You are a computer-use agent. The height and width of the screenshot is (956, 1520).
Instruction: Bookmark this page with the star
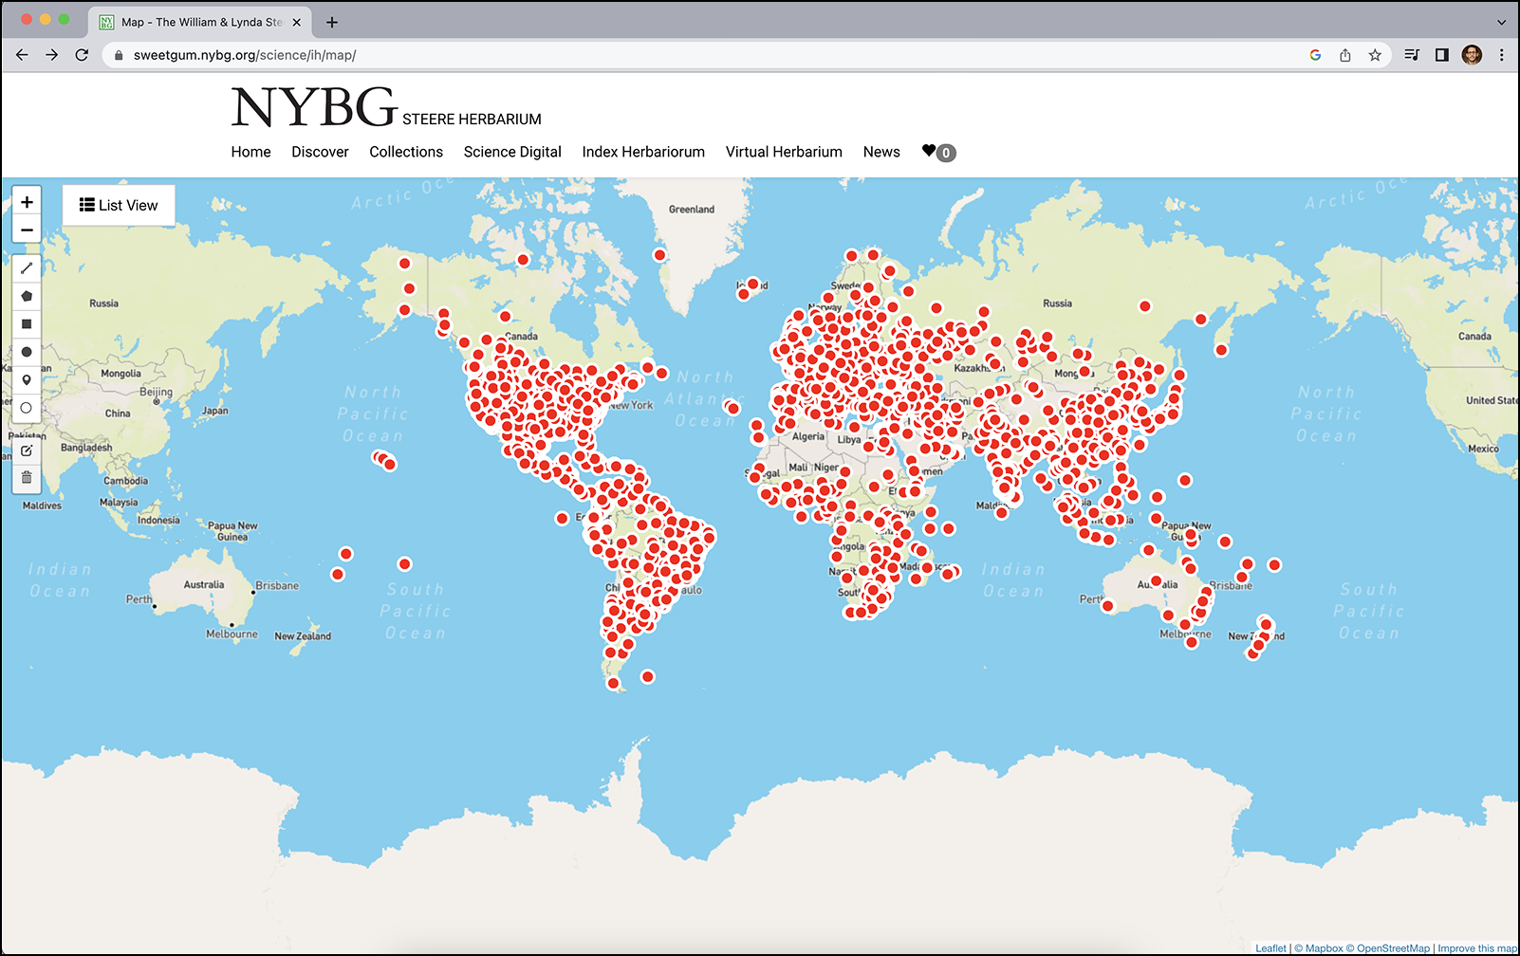1375,55
